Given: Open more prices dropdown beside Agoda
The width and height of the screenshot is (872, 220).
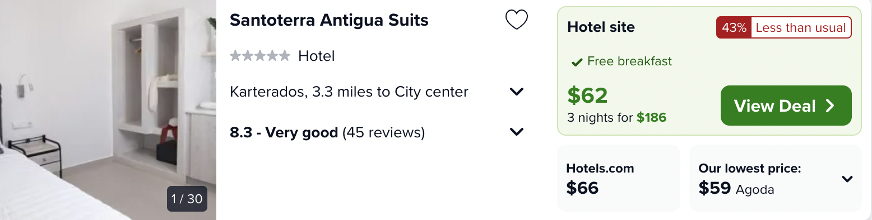Looking at the screenshot, I should 847,179.
